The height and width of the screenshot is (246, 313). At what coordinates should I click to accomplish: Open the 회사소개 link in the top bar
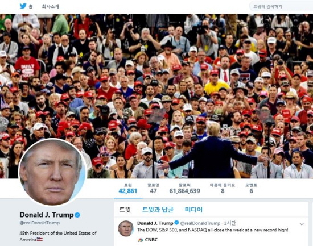[51, 6]
